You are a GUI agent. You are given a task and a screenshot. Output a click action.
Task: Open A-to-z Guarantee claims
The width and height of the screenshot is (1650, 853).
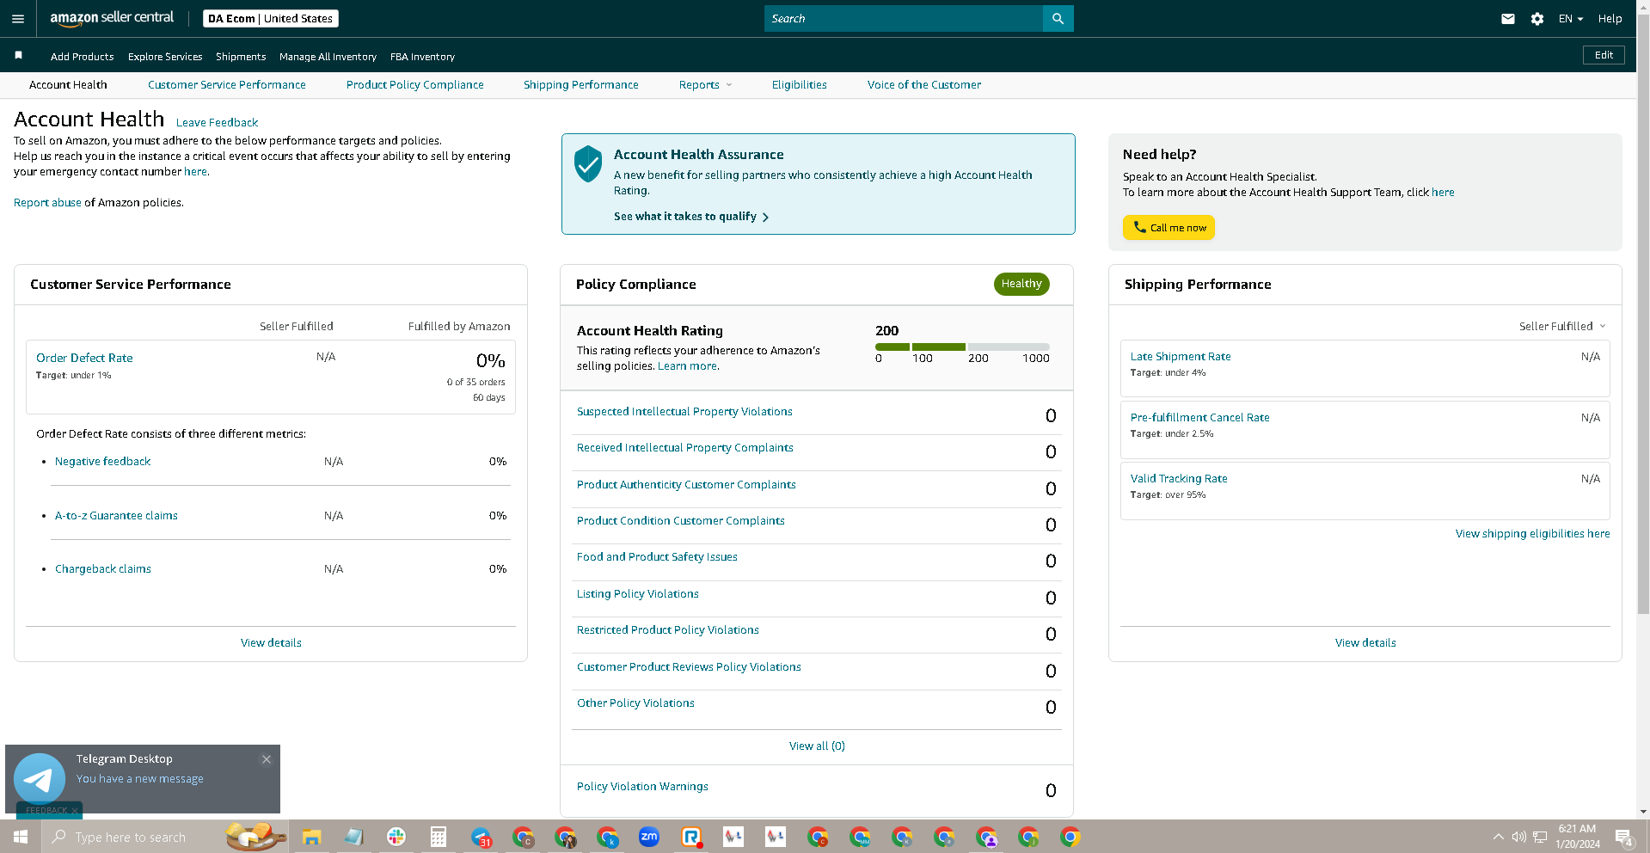pyautogui.click(x=116, y=515)
